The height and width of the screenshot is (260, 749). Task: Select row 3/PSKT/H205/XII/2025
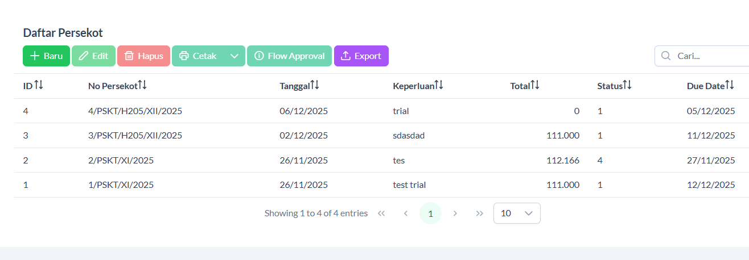pyautogui.click(x=135, y=136)
